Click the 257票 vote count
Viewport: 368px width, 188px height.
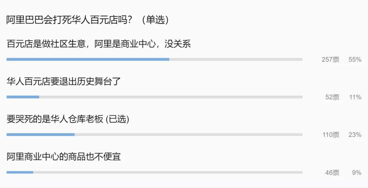coord(331,60)
